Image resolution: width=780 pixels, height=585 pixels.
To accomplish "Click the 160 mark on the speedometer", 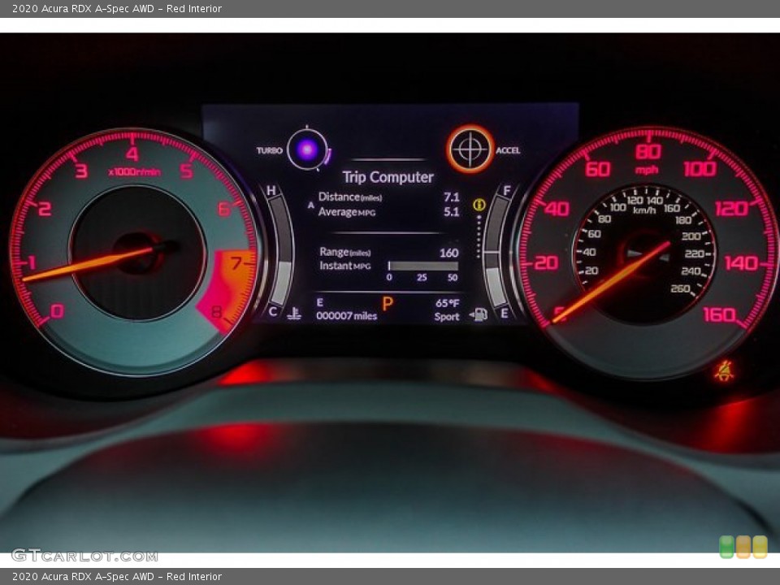I will (720, 314).
